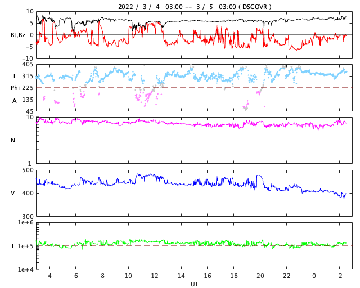Click the 'DSCOVR' label in the title
Screen dimensions: 360x288
pos(255,7)
